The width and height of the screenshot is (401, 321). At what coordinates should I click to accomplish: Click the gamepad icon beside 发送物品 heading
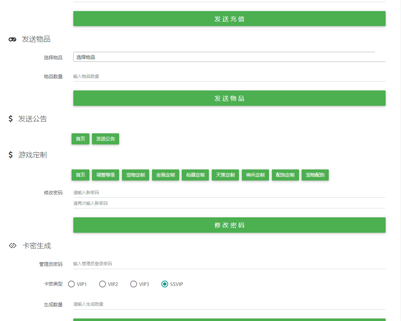tap(13, 40)
